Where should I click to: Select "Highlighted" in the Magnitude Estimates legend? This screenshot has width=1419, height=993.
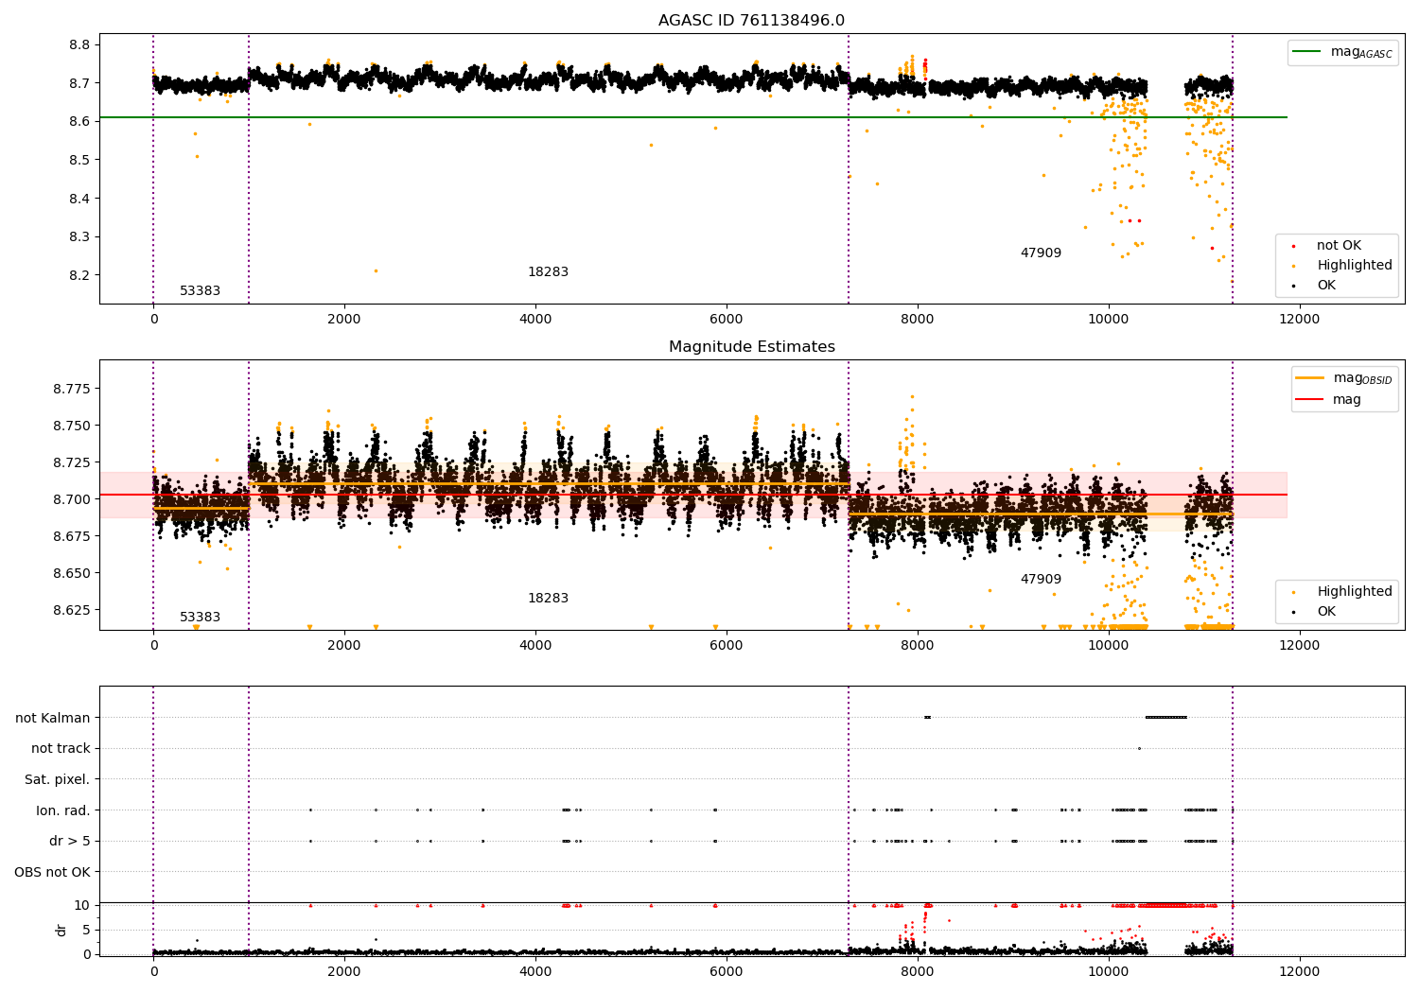coord(1355,592)
